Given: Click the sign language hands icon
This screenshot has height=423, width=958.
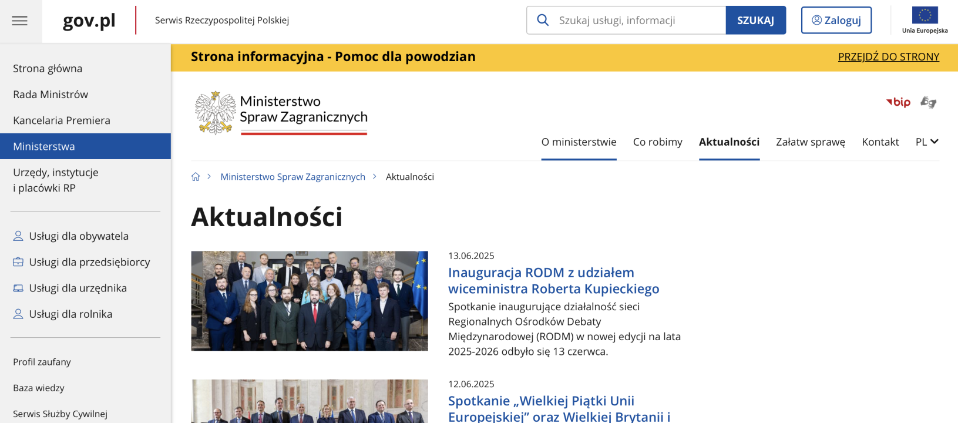Looking at the screenshot, I should pyautogui.click(x=929, y=102).
